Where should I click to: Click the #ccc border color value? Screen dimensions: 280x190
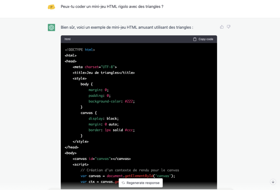click(129, 130)
